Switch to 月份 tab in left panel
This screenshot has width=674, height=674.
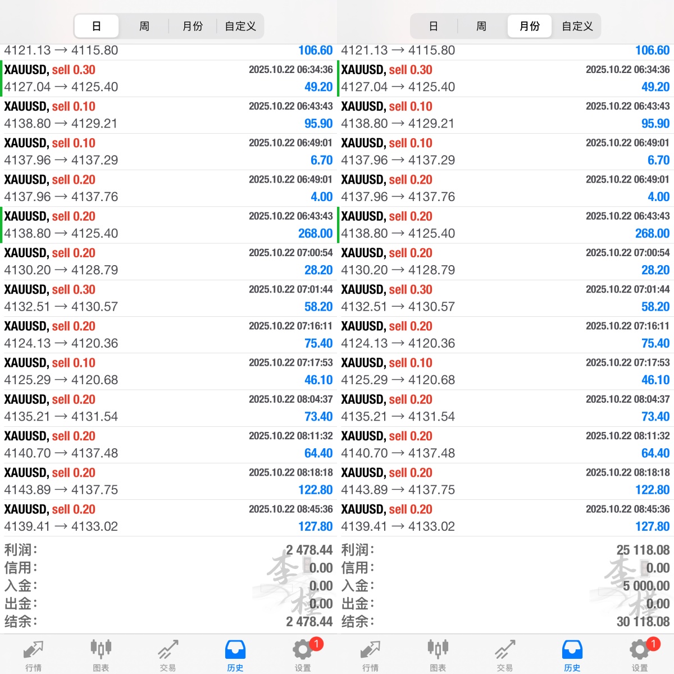click(193, 26)
